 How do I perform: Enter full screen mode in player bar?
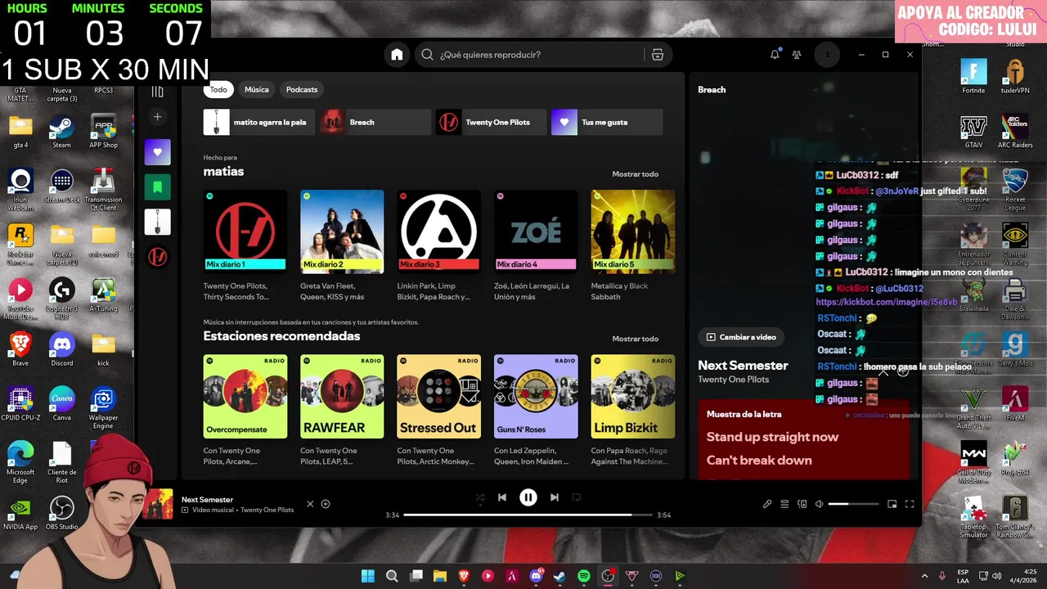tap(910, 504)
